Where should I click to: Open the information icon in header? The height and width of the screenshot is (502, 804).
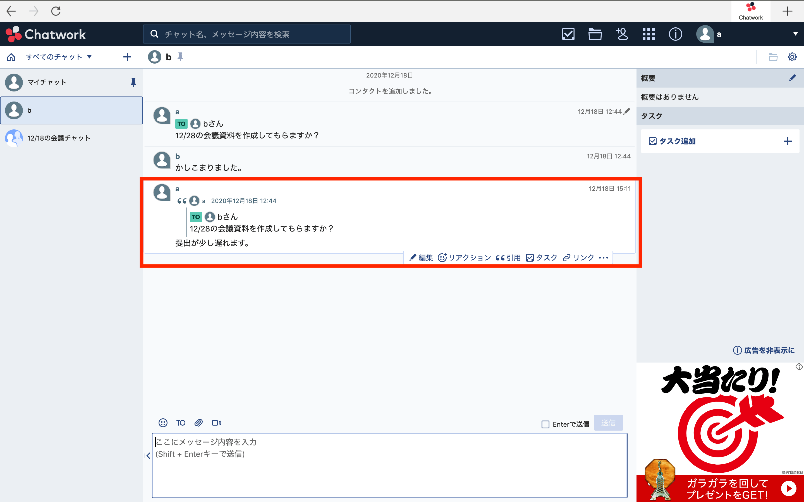tap(675, 34)
